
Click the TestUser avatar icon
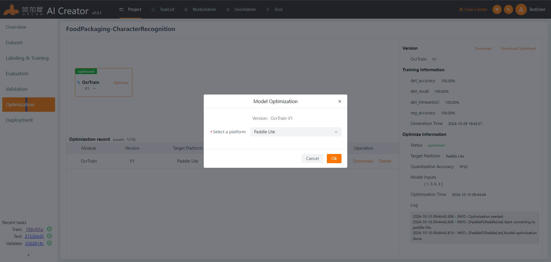click(x=521, y=9)
